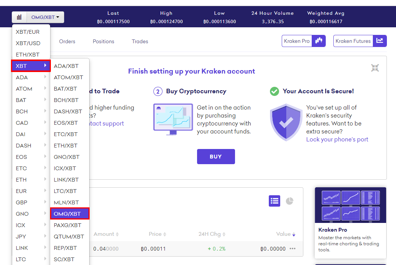Click the chart bars icon beside OMG/XBT
The width and height of the screenshot is (396, 265).
(19, 17)
